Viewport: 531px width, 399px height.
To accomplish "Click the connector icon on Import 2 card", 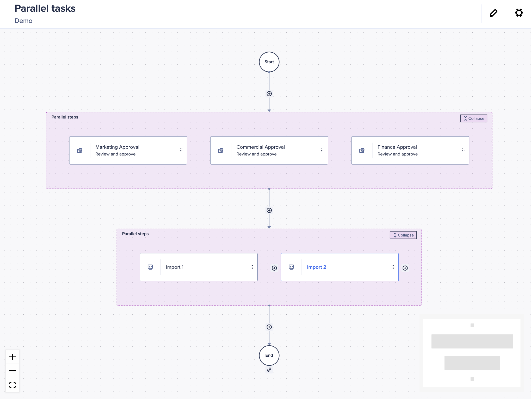I will (x=291, y=267).
